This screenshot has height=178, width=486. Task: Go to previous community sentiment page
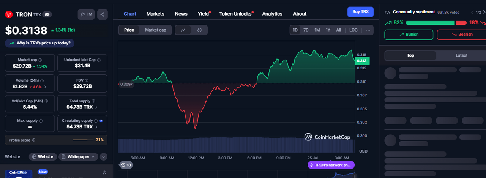click(x=472, y=12)
